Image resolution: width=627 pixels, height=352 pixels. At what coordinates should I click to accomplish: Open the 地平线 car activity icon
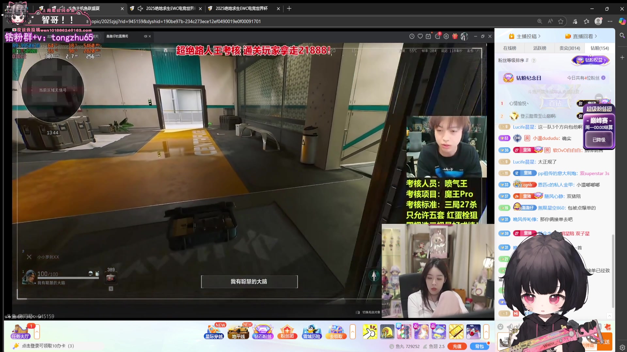click(x=238, y=332)
